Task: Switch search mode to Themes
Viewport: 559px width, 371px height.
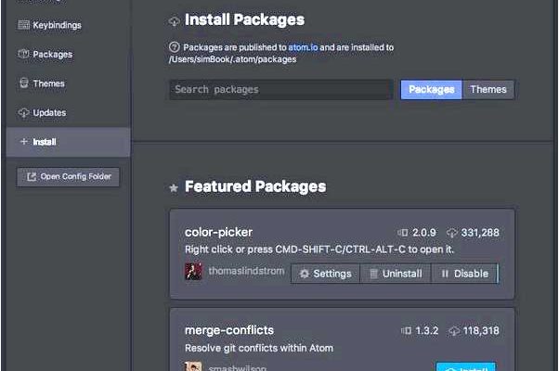Action: pyautogui.click(x=488, y=89)
